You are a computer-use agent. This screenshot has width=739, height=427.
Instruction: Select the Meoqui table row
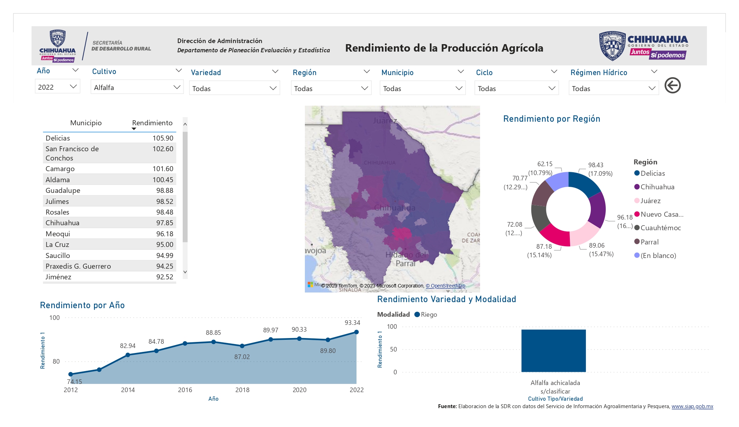point(109,234)
